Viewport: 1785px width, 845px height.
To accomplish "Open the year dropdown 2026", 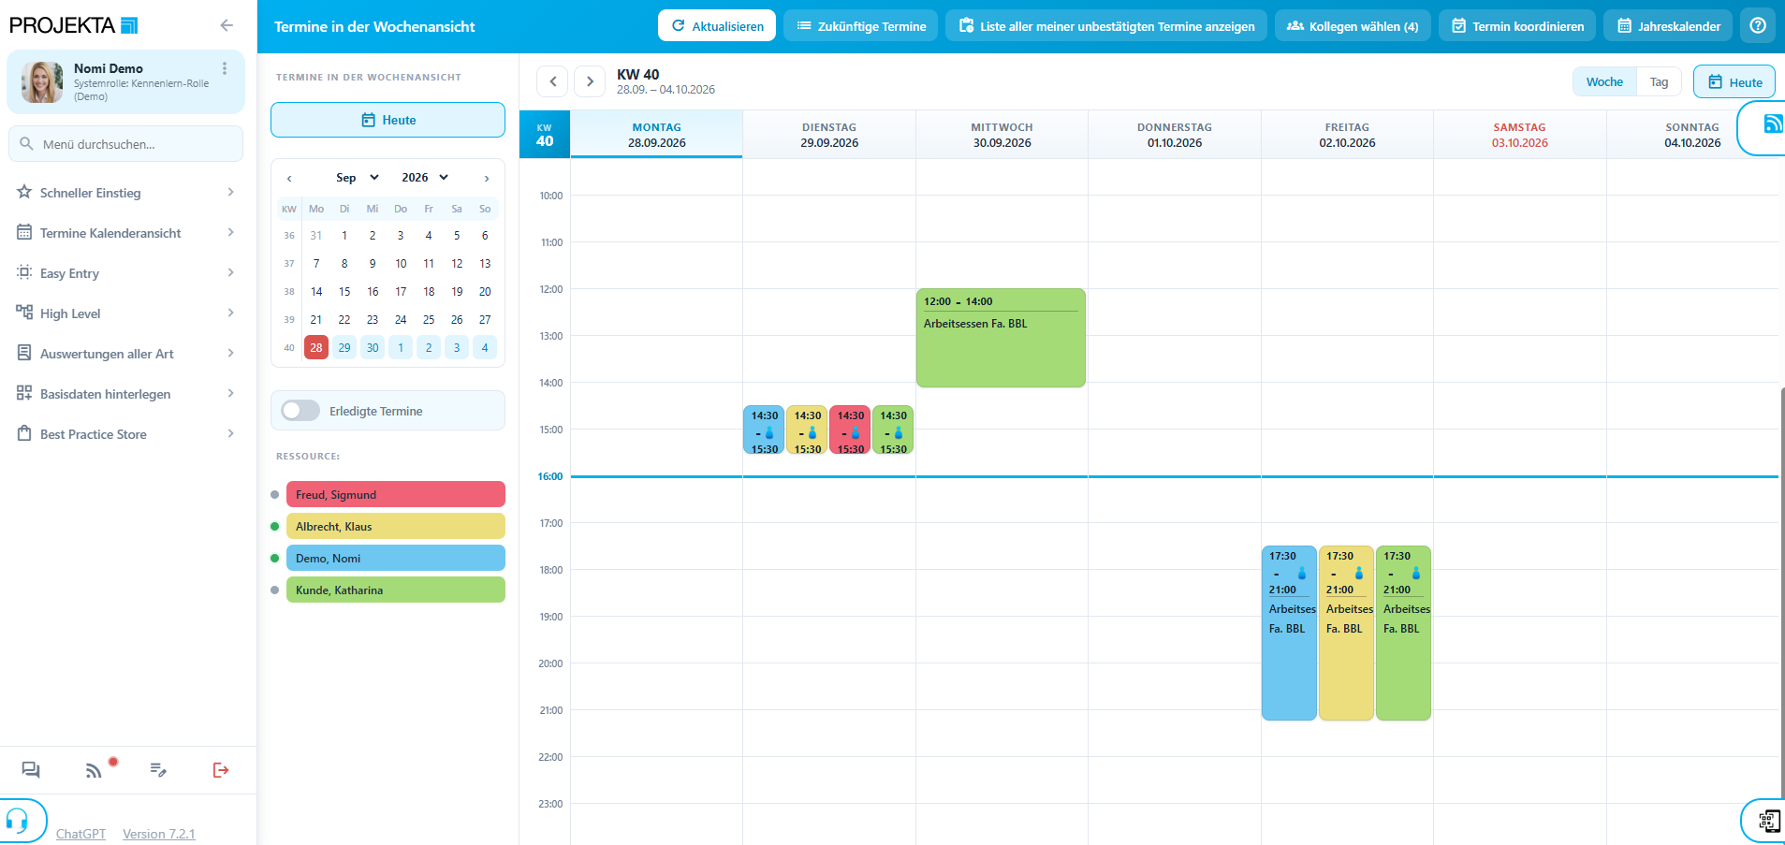I will pos(425,178).
